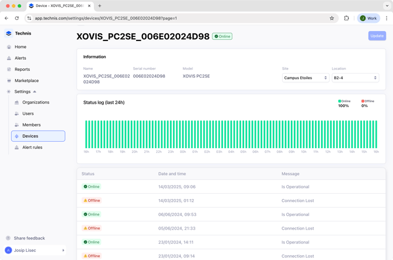
Task: Reload the page in browser
Action: [17, 18]
